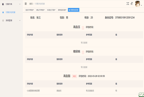Click the 引擎评估结果 breadcrumb text
Image resolution: width=144 pixels, height=97 pixels.
pos(40,4)
